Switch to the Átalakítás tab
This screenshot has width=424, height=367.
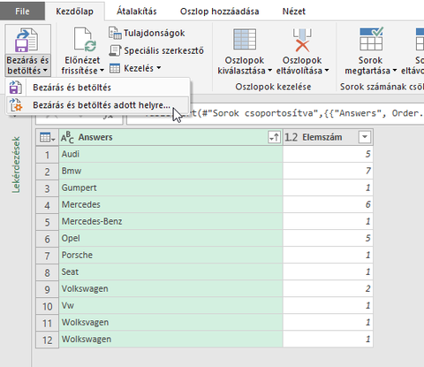[137, 11]
